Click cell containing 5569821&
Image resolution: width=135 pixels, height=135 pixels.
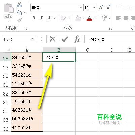pos(27,118)
